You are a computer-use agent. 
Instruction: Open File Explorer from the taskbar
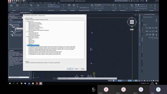[x=33, y=83]
